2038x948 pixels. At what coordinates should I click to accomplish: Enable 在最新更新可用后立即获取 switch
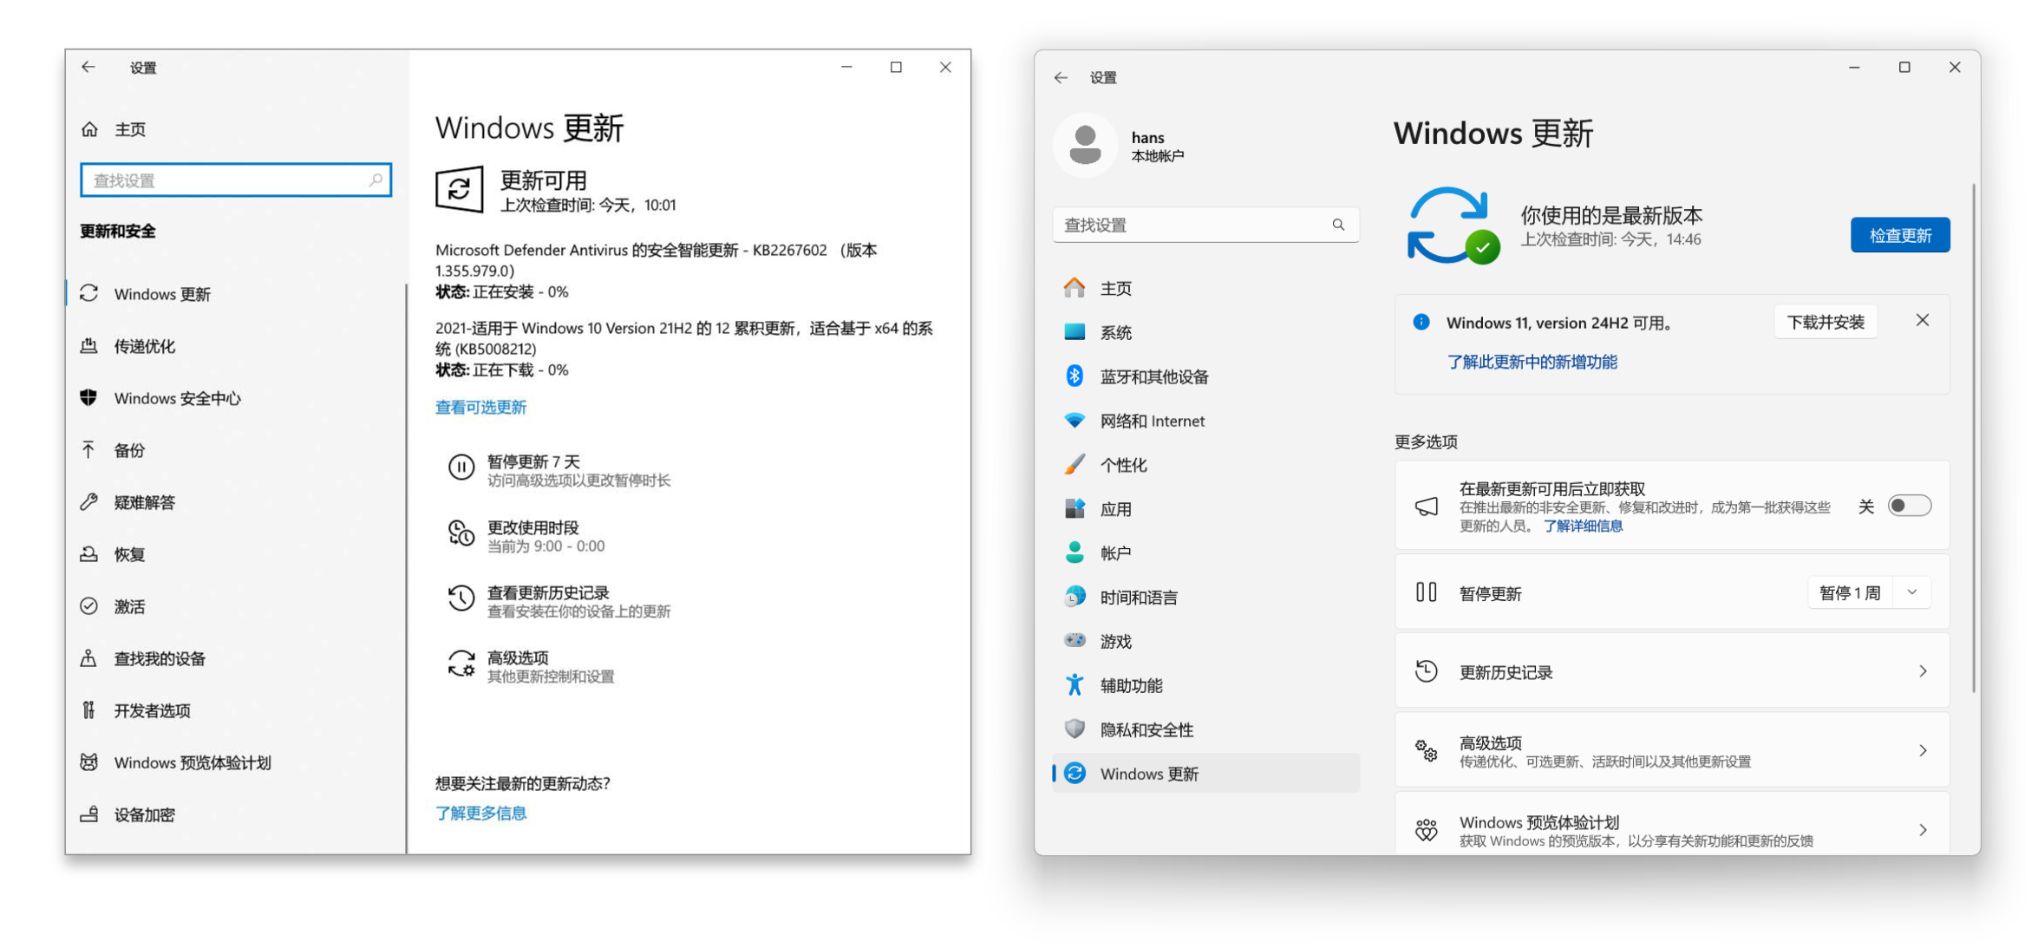click(x=1910, y=506)
